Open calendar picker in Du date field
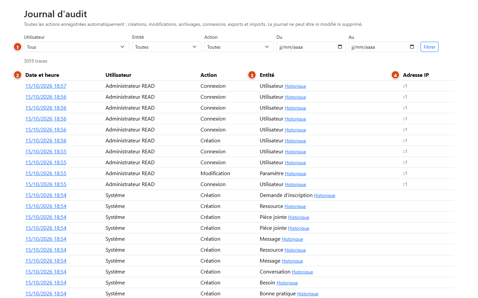This screenshot has height=298, width=478. [x=340, y=47]
